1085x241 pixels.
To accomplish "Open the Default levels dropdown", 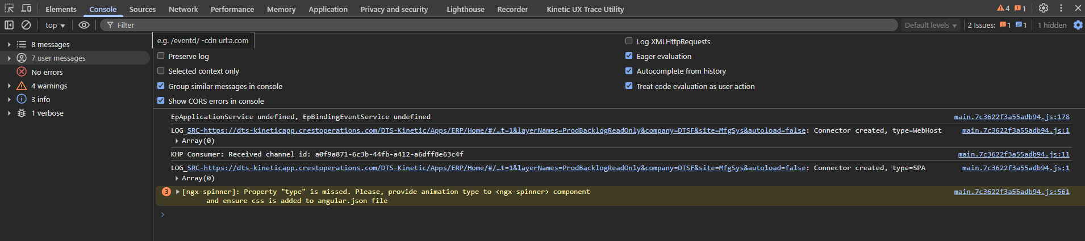I will 930,26.
